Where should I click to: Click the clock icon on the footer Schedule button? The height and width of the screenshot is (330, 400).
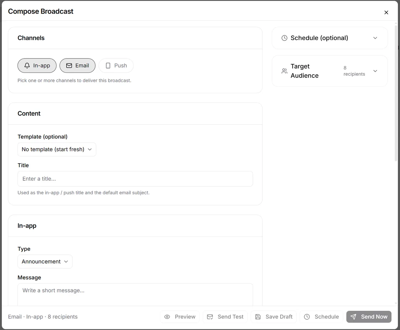tap(307, 317)
